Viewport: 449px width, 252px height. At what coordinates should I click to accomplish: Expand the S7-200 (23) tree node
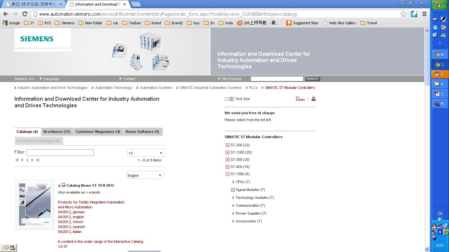227,145
